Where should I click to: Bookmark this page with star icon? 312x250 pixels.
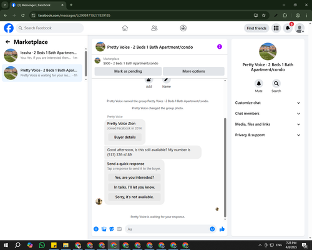tap(264, 16)
